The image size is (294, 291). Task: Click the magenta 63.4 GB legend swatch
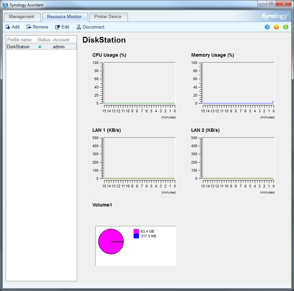point(136,231)
